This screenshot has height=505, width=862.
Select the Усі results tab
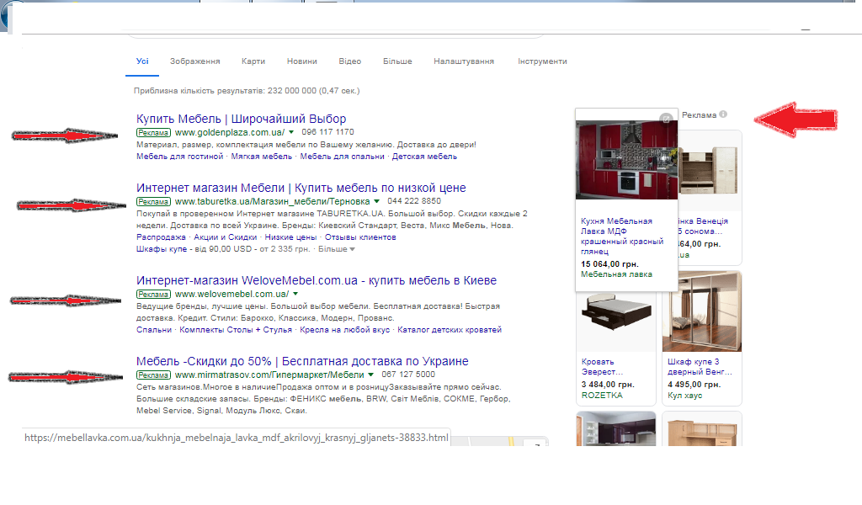coord(142,61)
